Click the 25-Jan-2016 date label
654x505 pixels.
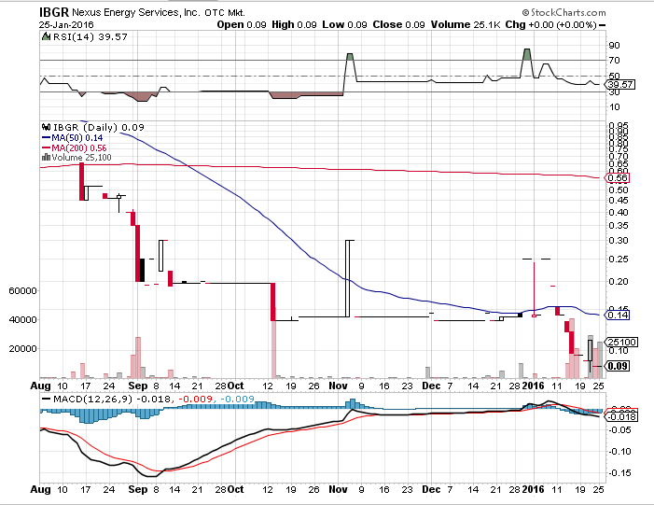[x=66, y=25]
